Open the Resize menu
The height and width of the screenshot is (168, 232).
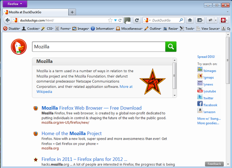170,29
